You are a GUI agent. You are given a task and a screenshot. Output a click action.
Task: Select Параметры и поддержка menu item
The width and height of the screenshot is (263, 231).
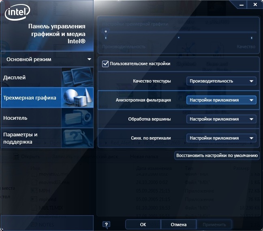point(47,138)
